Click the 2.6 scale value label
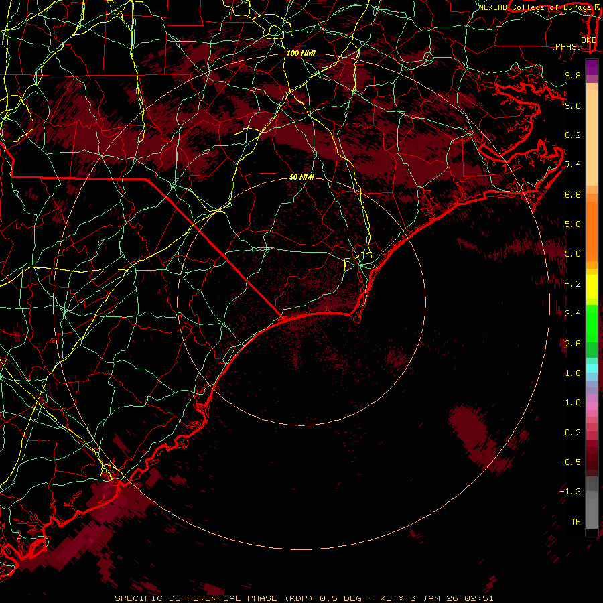 tap(573, 344)
